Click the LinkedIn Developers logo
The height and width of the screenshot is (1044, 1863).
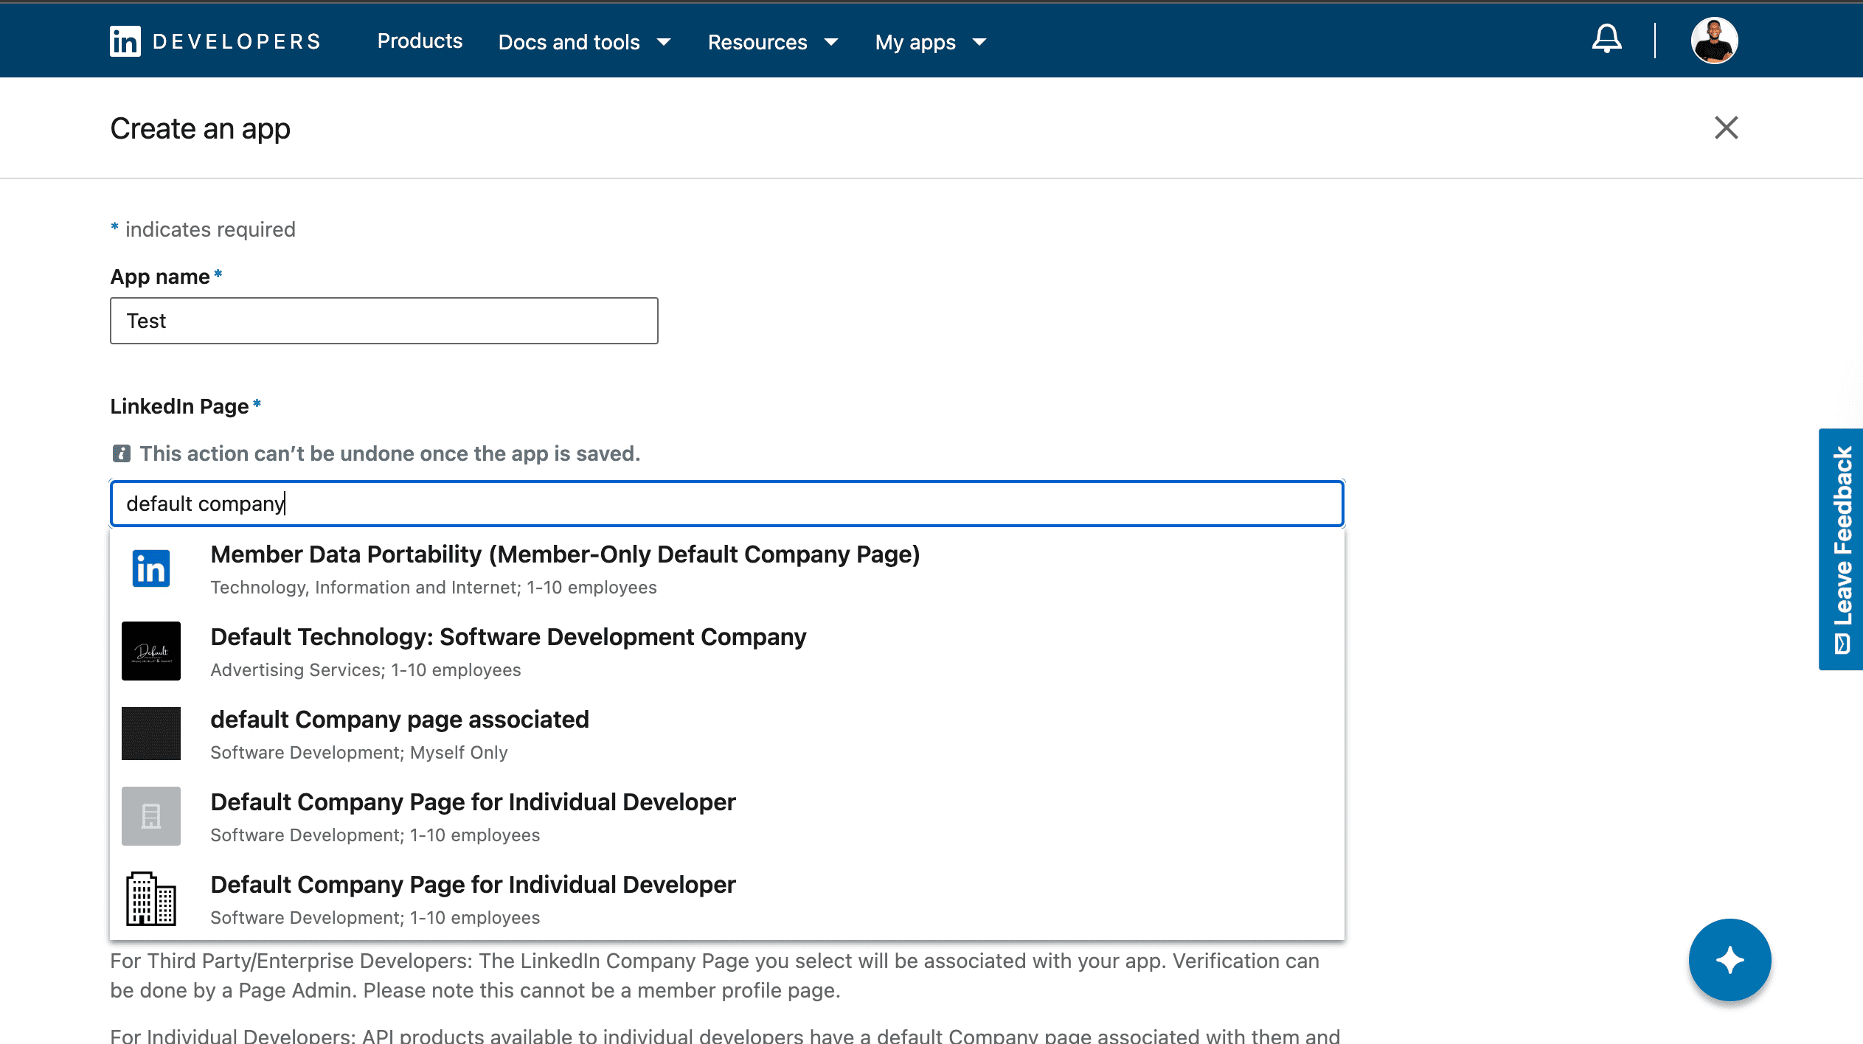214,41
